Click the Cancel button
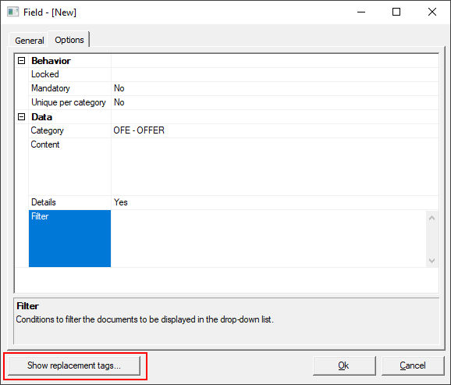The width and height of the screenshot is (451, 385). [413, 365]
